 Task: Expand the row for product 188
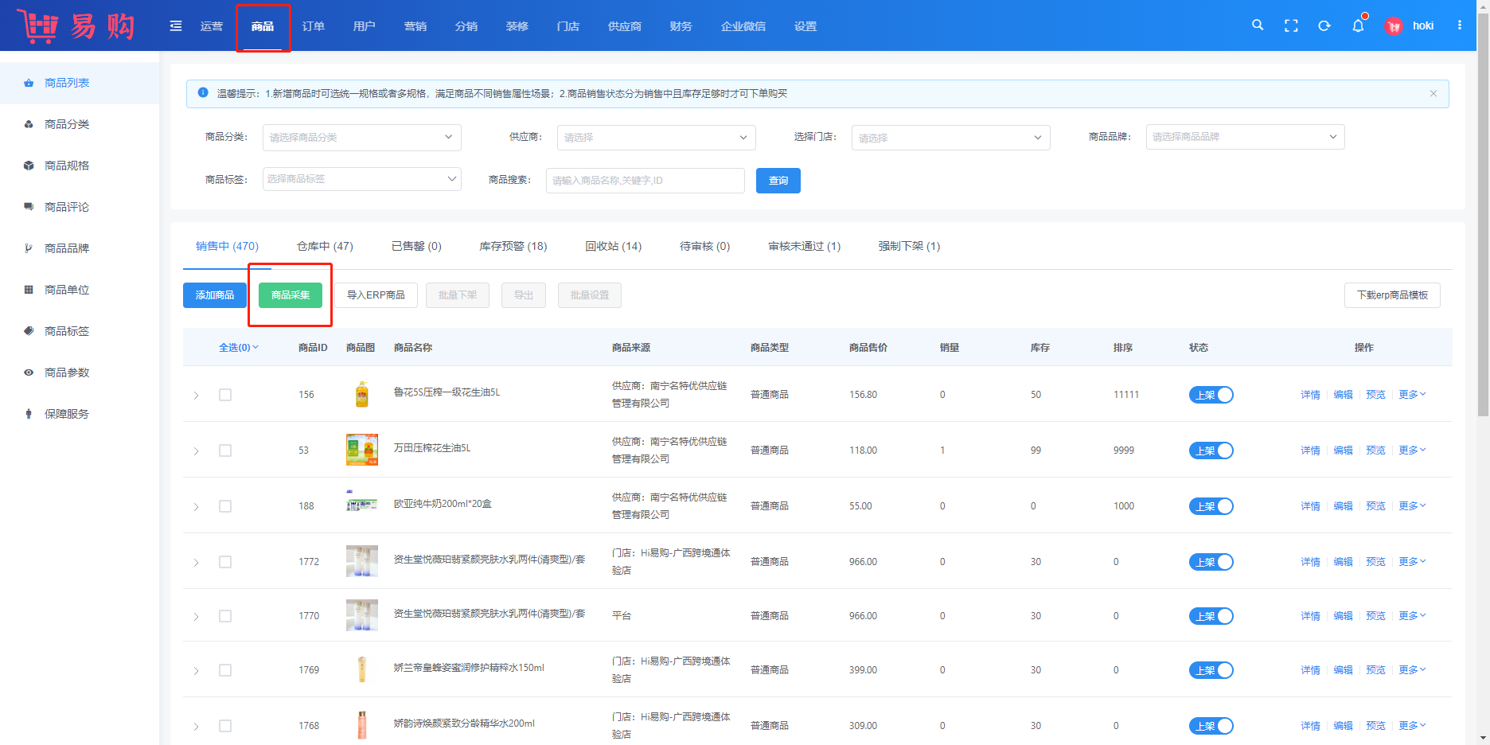point(197,507)
